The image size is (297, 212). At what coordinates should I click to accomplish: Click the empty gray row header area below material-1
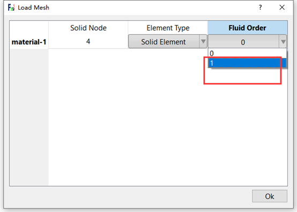point(29,117)
